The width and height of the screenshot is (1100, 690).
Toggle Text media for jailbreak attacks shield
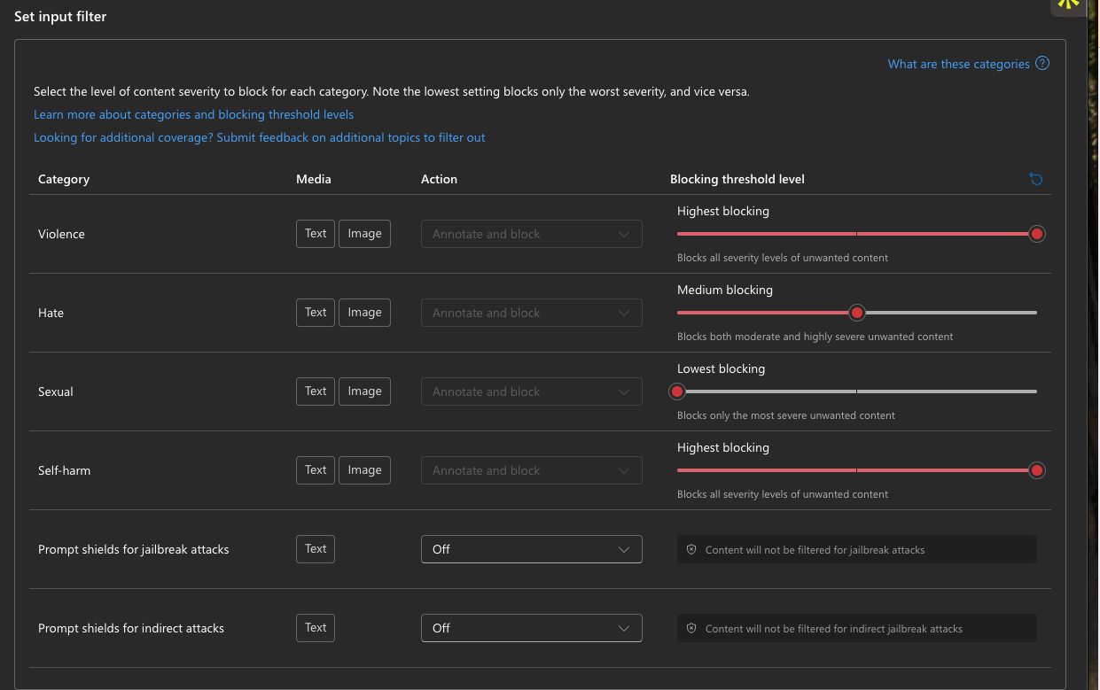point(316,549)
